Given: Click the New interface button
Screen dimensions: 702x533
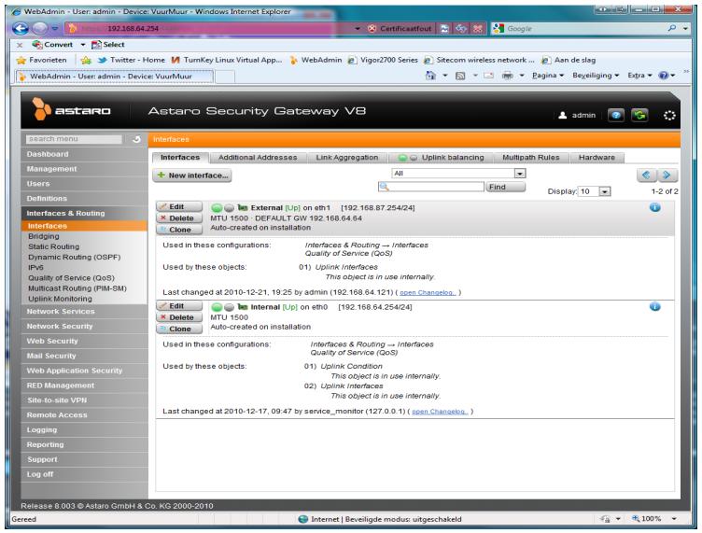Looking at the screenshot, I should pyautogui.click(x=196, y=175).
